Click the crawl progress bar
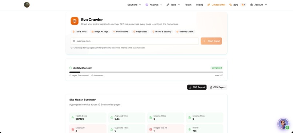Image resolution: width=293 pixels, height=133 pixels. [x=146, y=72]
